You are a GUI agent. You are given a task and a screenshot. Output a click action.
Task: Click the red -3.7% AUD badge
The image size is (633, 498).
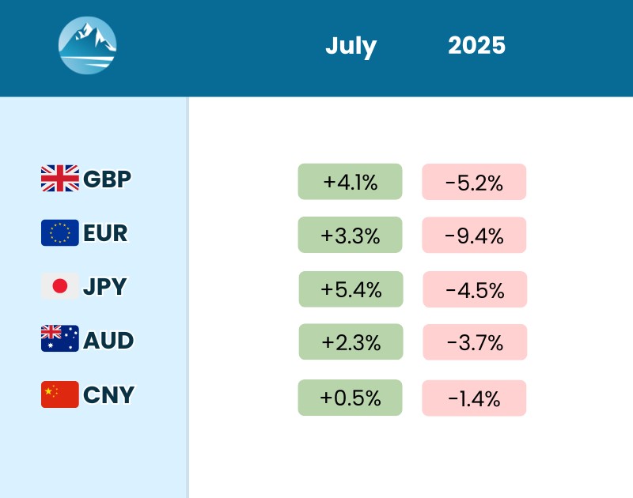coord(475,342)
